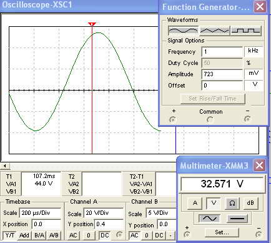This screenshot has width=271, height=243.
Task: Select the ohmmeter Ω mode
Action: click(232, 203)
